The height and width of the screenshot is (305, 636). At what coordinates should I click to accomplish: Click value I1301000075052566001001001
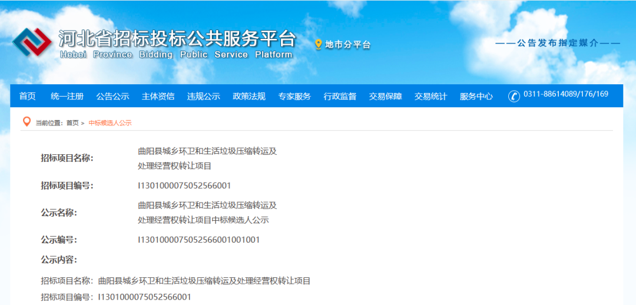199,240
